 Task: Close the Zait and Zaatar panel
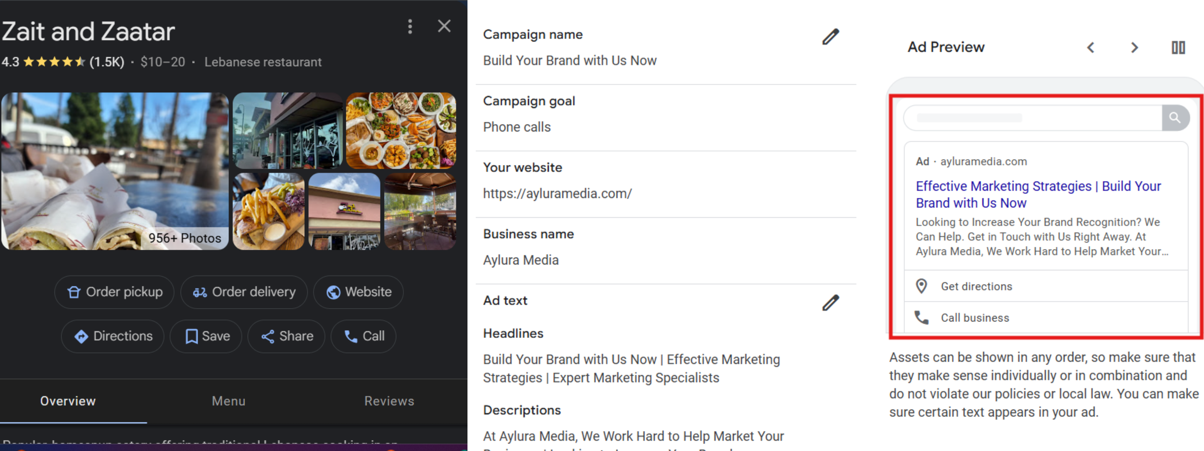pos(444,26)
